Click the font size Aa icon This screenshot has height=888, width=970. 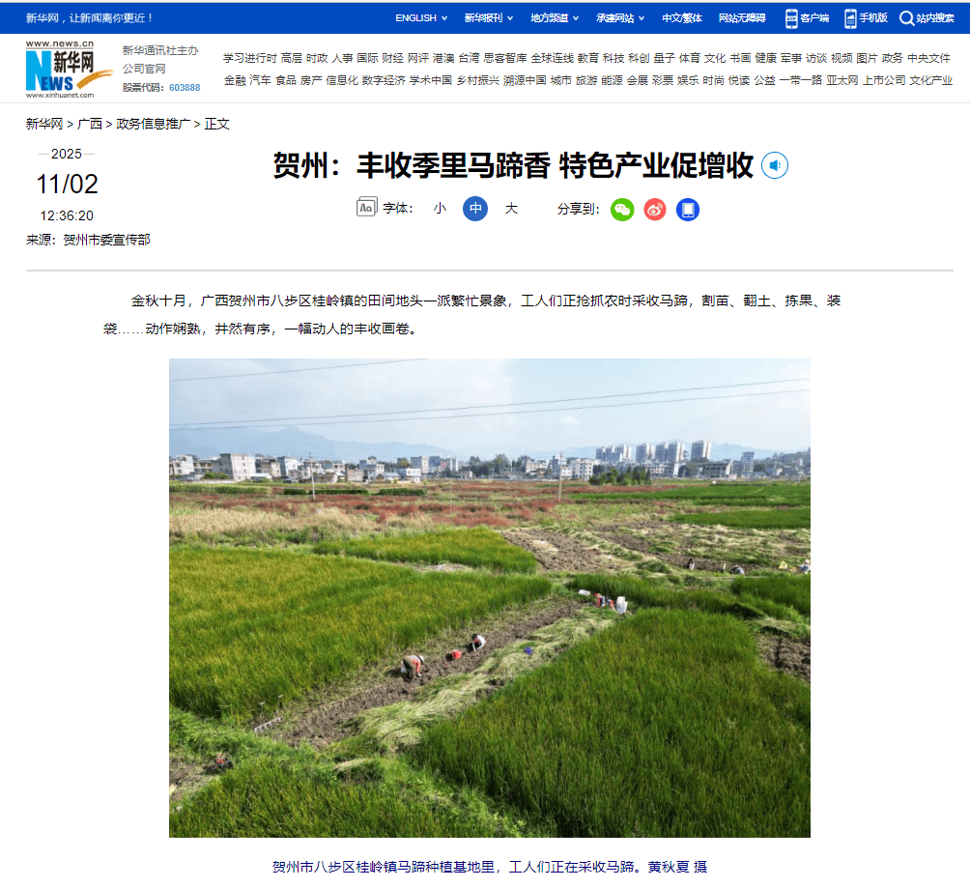point(366,208)
